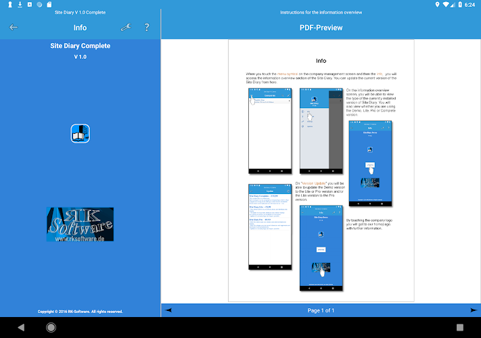Tap the SD card icon in status bar
The height and width of the screenshot is (338, 481).
click(49, 4)
